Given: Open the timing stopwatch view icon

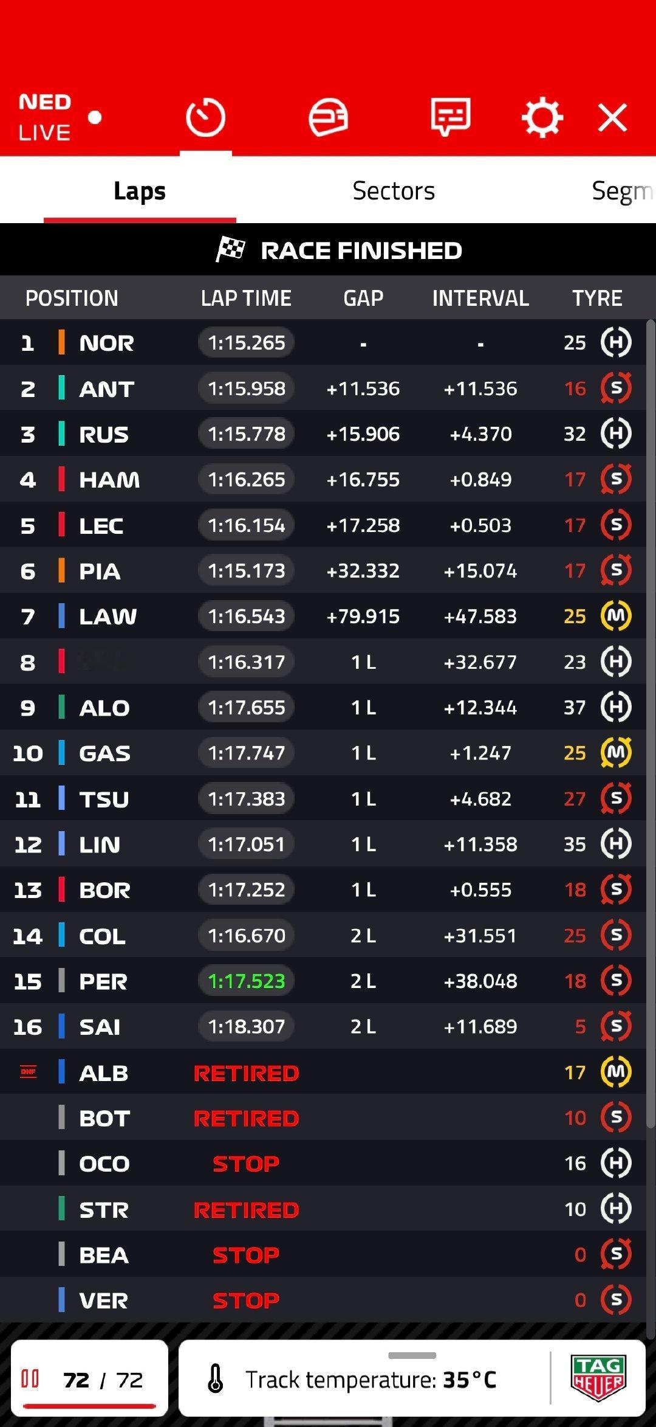Looking at the screenshot, I should pyautogui.click(x=205, y=117).
